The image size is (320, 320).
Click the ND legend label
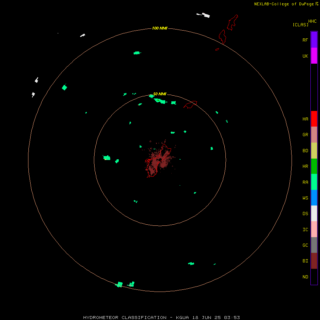click(x=305, y=277)
